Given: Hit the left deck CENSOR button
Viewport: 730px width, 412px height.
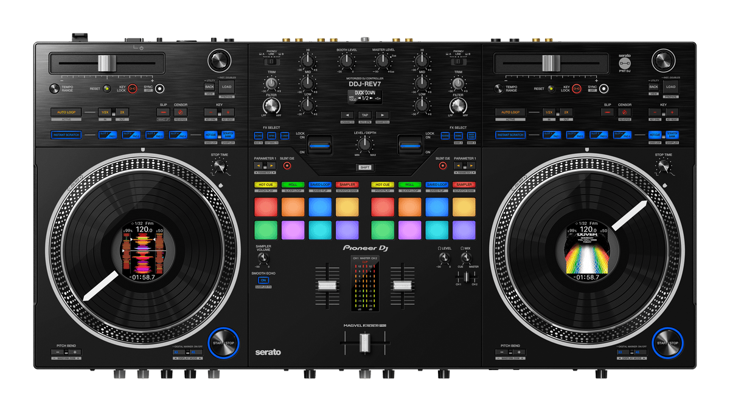Looking at the screenshot, I should (x=181, y=112).
